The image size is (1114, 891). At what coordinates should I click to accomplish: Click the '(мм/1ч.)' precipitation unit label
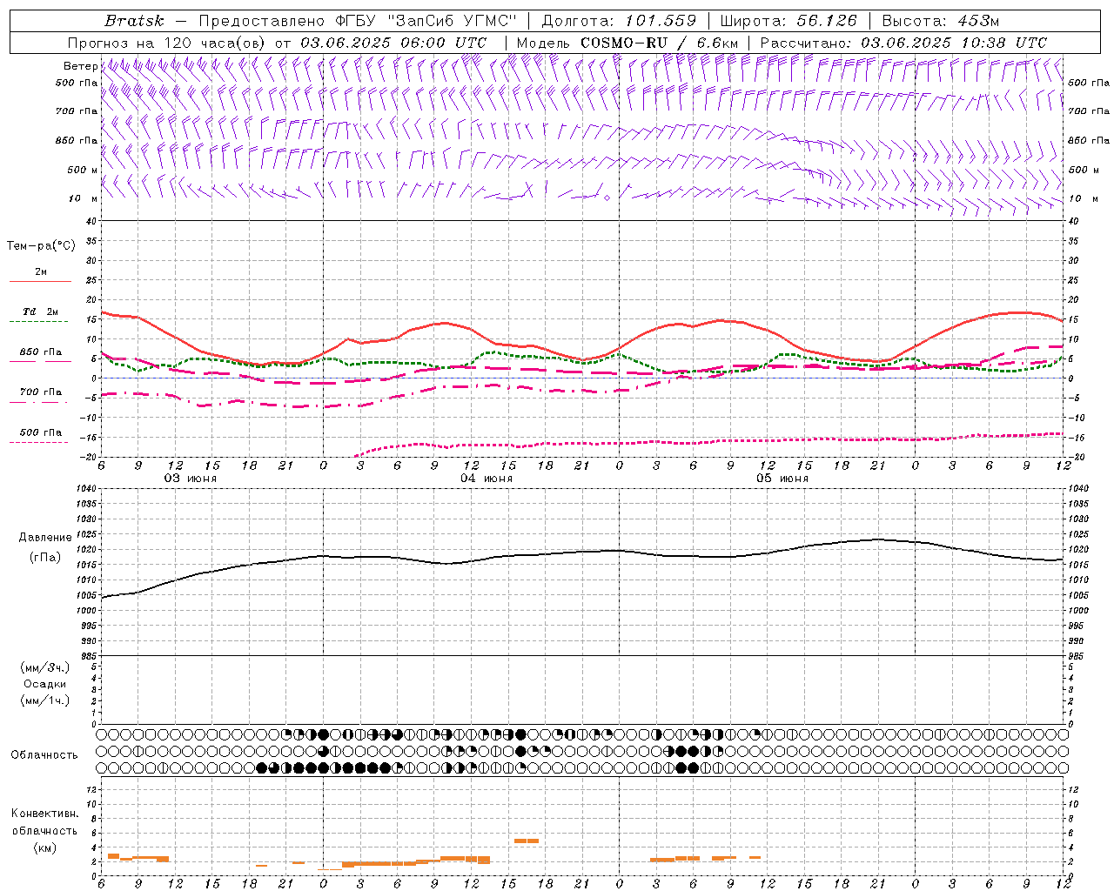tap(45, 700)
